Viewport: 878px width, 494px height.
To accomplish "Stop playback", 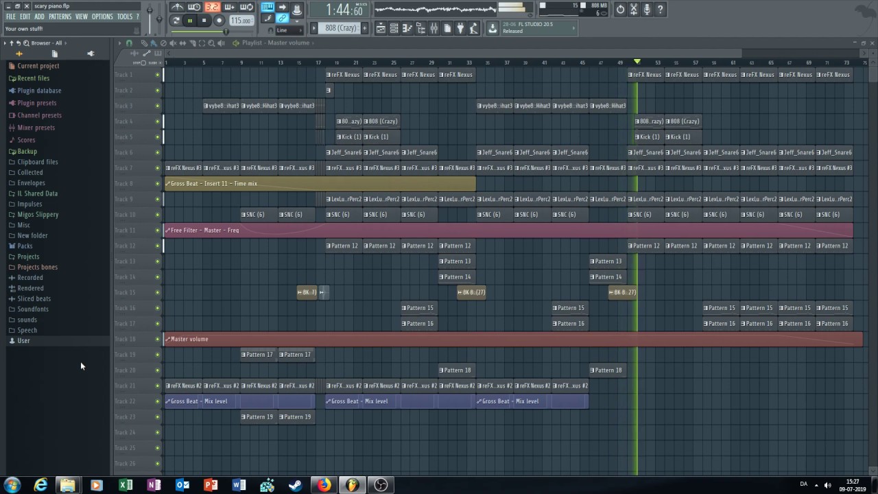I will point(204,21).
